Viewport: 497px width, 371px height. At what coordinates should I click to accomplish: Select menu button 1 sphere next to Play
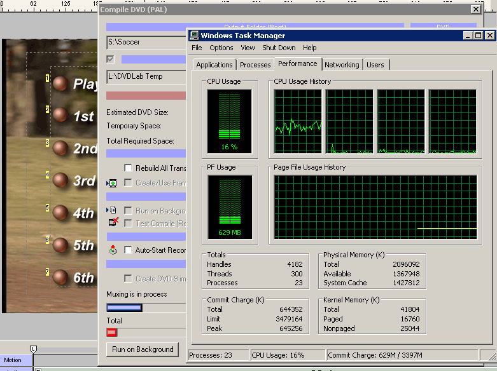pyautogui.click(x=60, y=83)
